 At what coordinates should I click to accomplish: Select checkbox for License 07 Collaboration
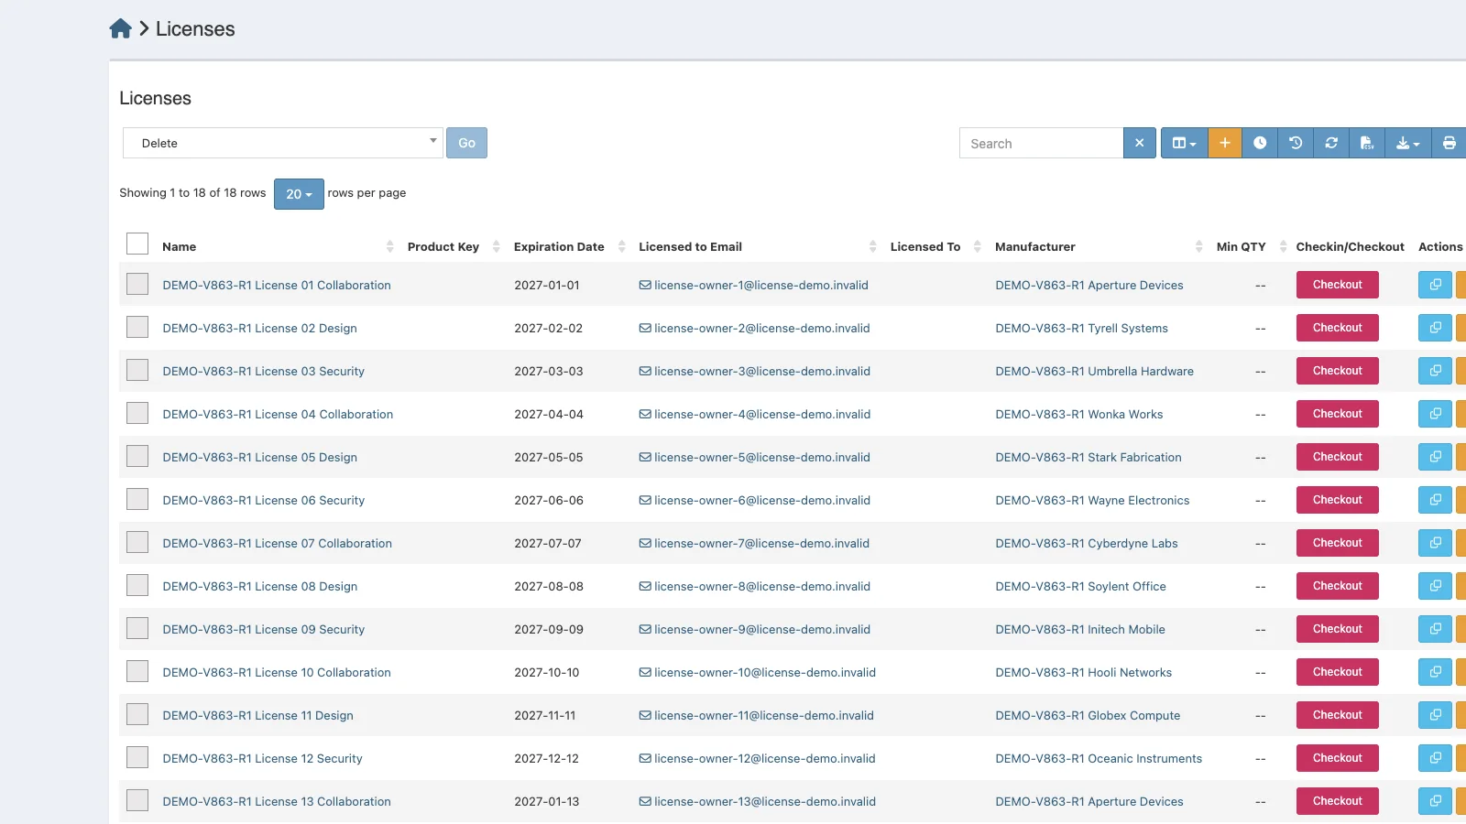[137, 542]
